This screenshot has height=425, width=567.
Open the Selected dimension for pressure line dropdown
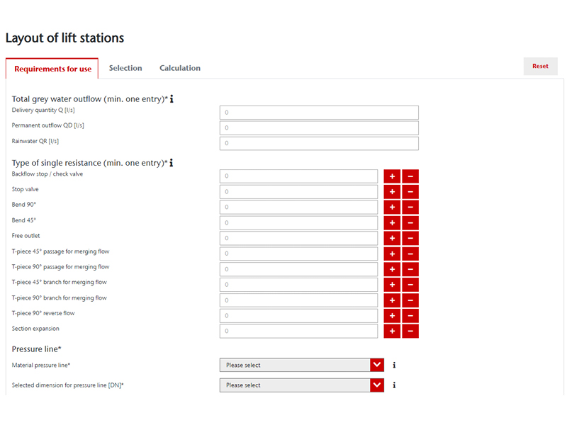[302, 385]
